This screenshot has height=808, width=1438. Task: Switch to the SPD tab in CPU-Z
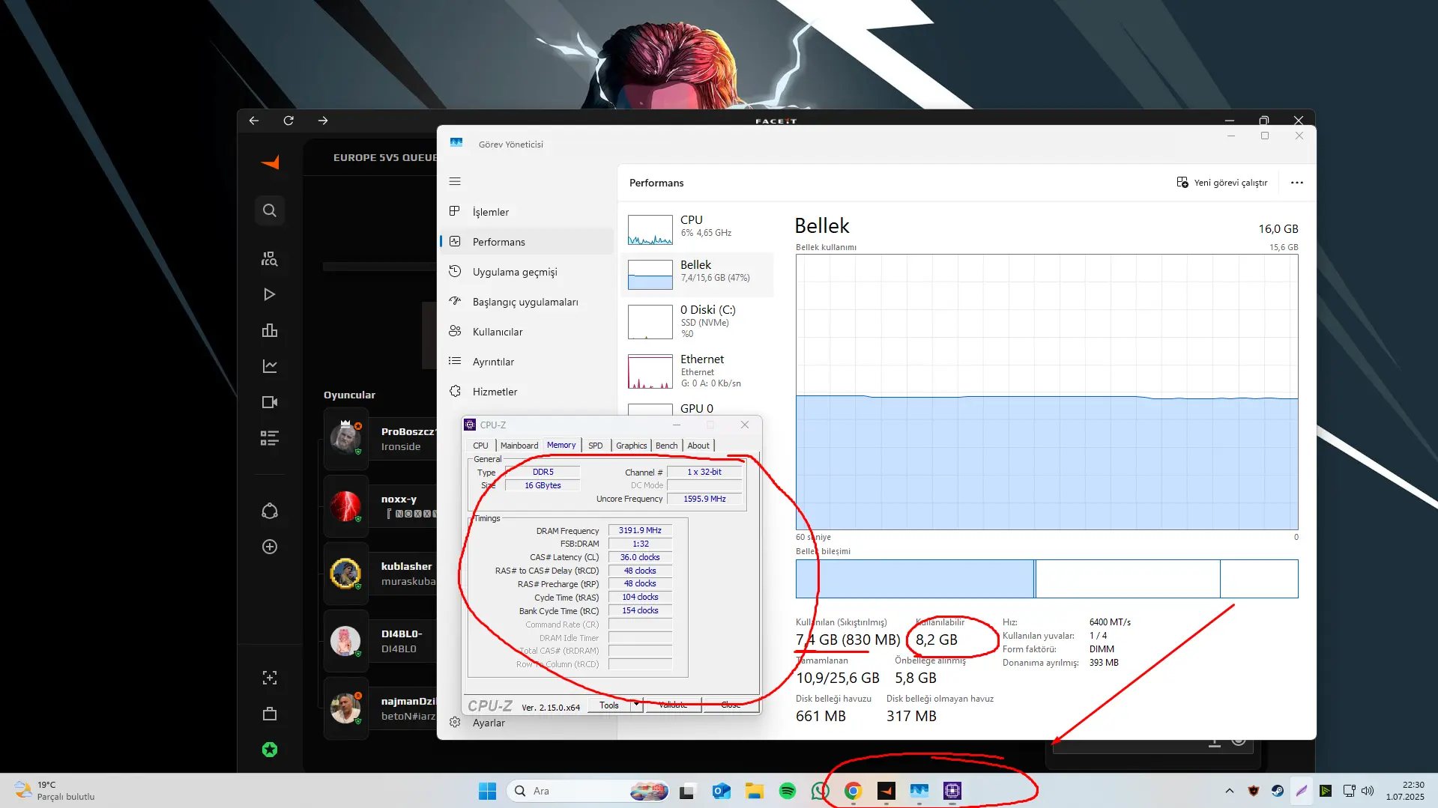[x=596, y=446]
